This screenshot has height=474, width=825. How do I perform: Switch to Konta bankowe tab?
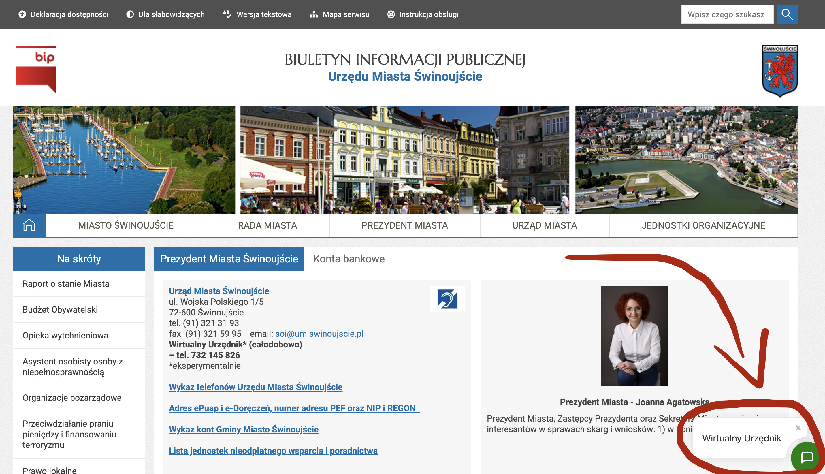(x=349, y=259)
